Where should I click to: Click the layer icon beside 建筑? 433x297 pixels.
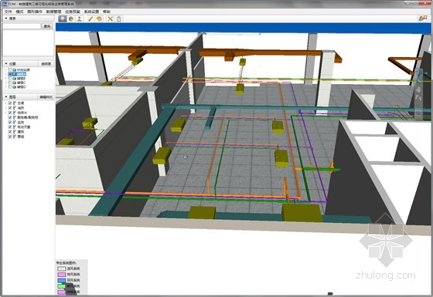point(15,132)
